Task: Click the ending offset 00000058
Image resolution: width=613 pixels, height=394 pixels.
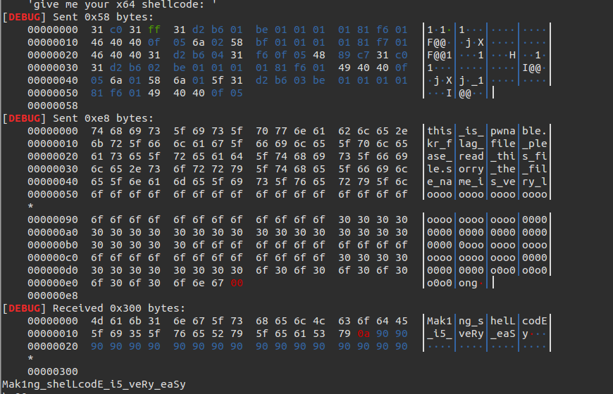Action: (53, 106)
